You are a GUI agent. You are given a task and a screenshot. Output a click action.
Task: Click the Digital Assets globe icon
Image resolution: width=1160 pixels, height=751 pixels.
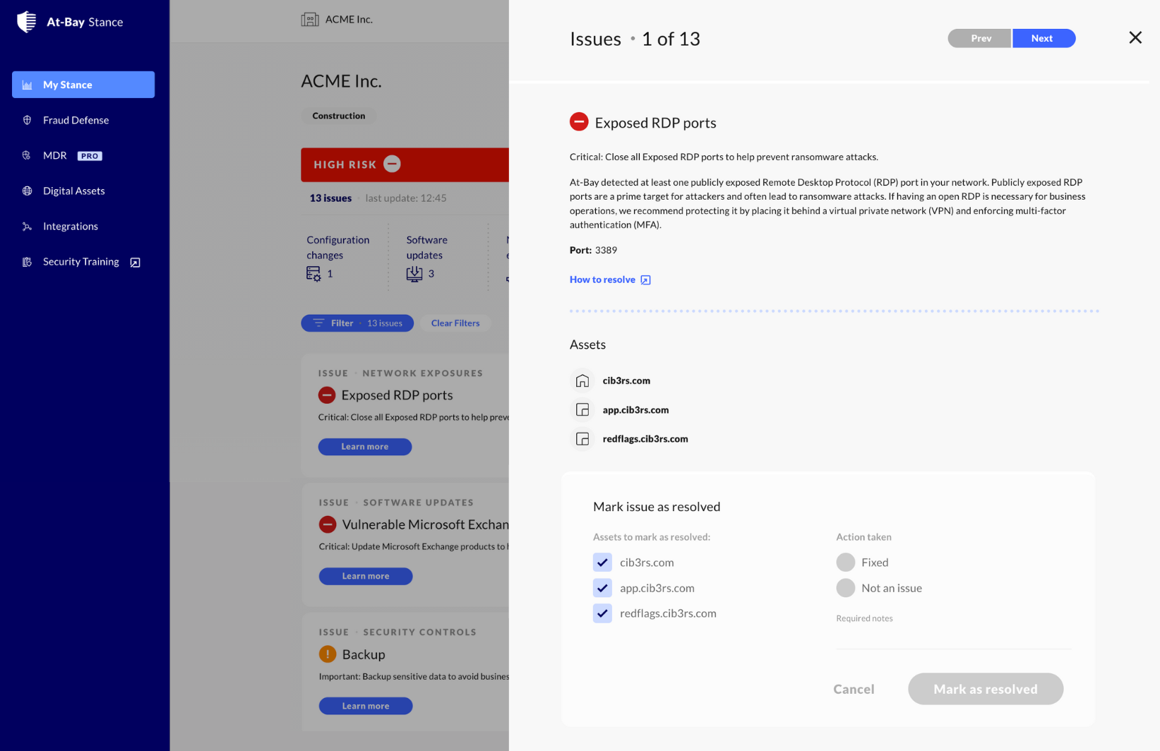click(28, 191)
